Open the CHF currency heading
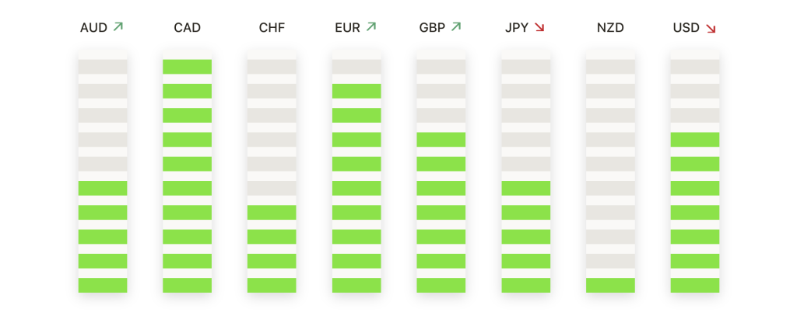Image resolution: width=797 pixels, height=323 pixels. [272, 28]
